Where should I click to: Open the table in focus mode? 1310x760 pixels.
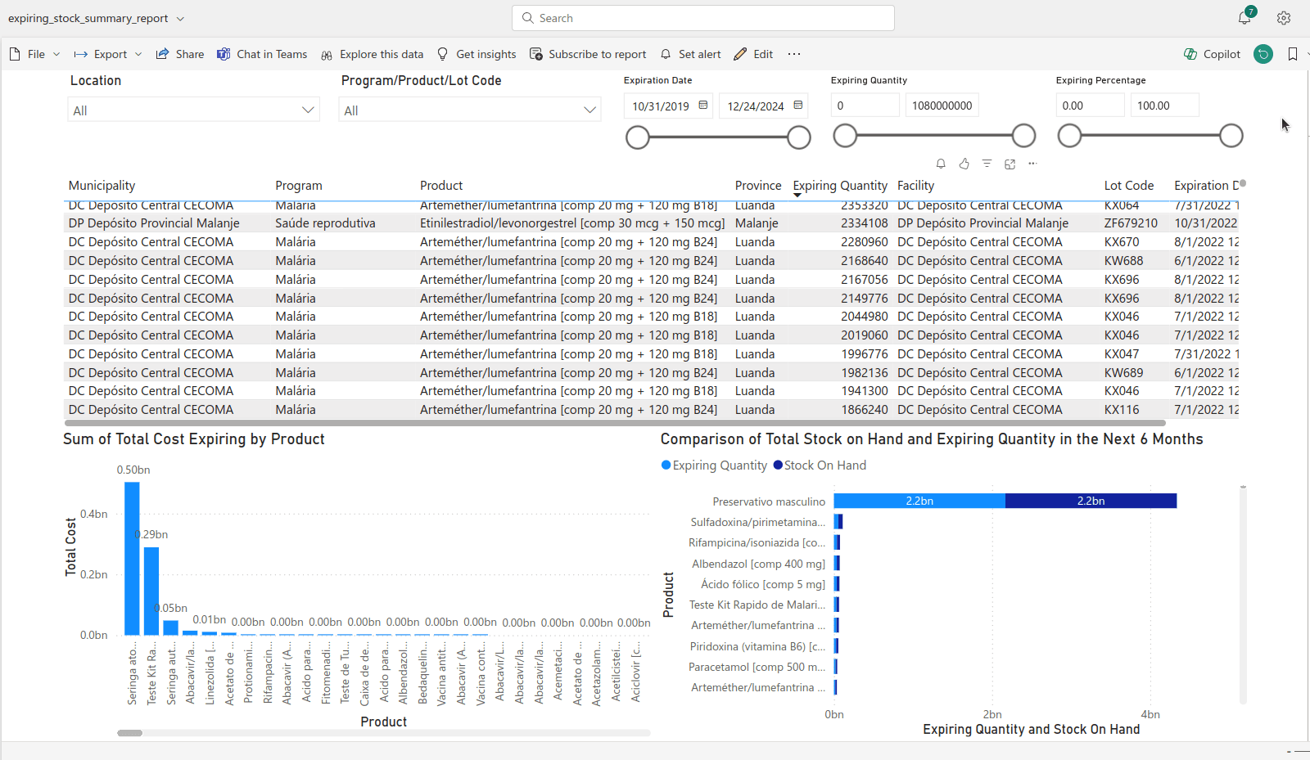[1010, 164]
